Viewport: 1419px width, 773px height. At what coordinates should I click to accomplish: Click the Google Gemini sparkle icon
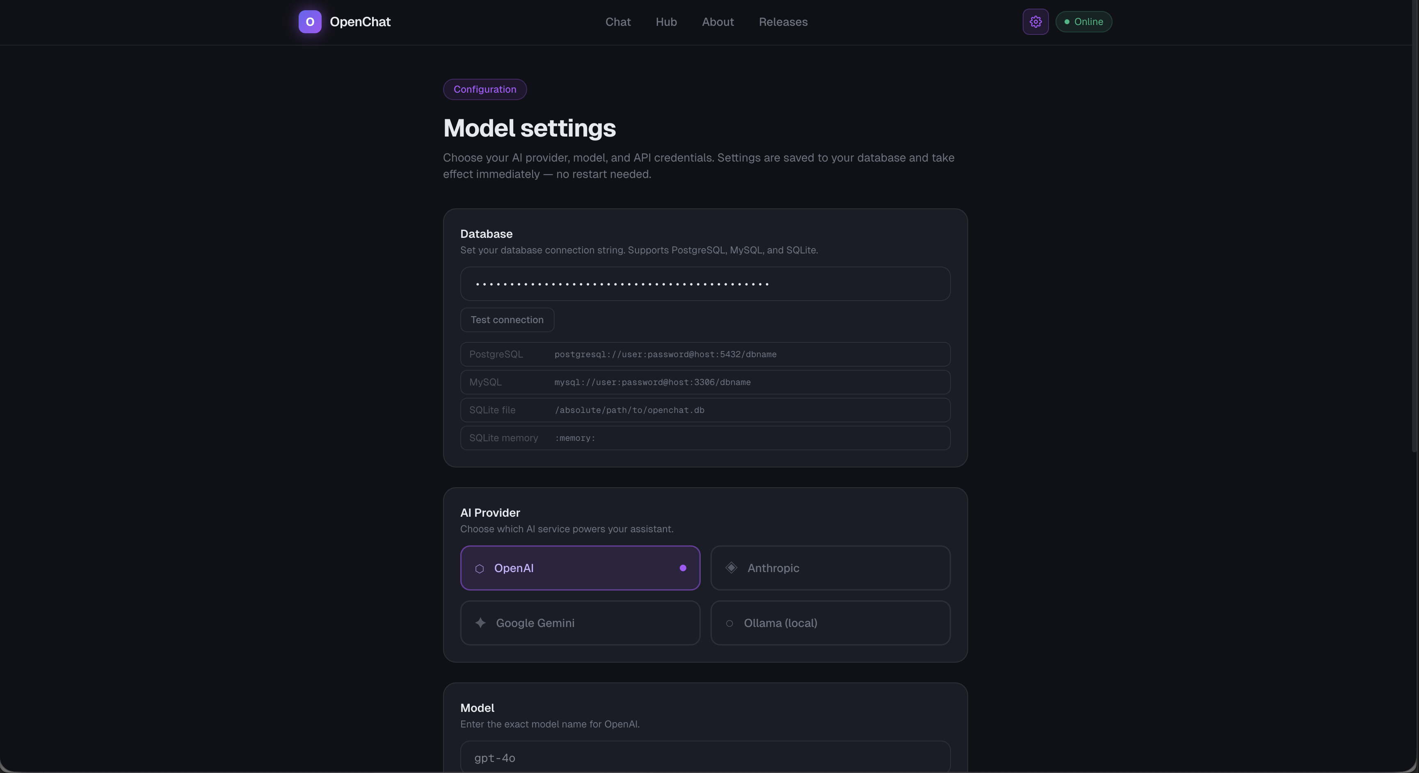[x=480, y=623]
